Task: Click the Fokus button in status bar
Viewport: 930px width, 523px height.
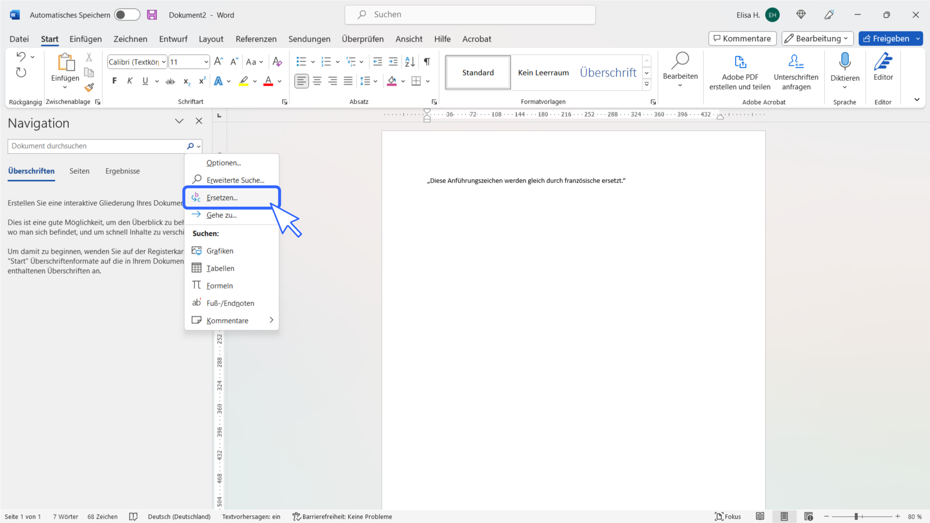Action: click(728, 516)
